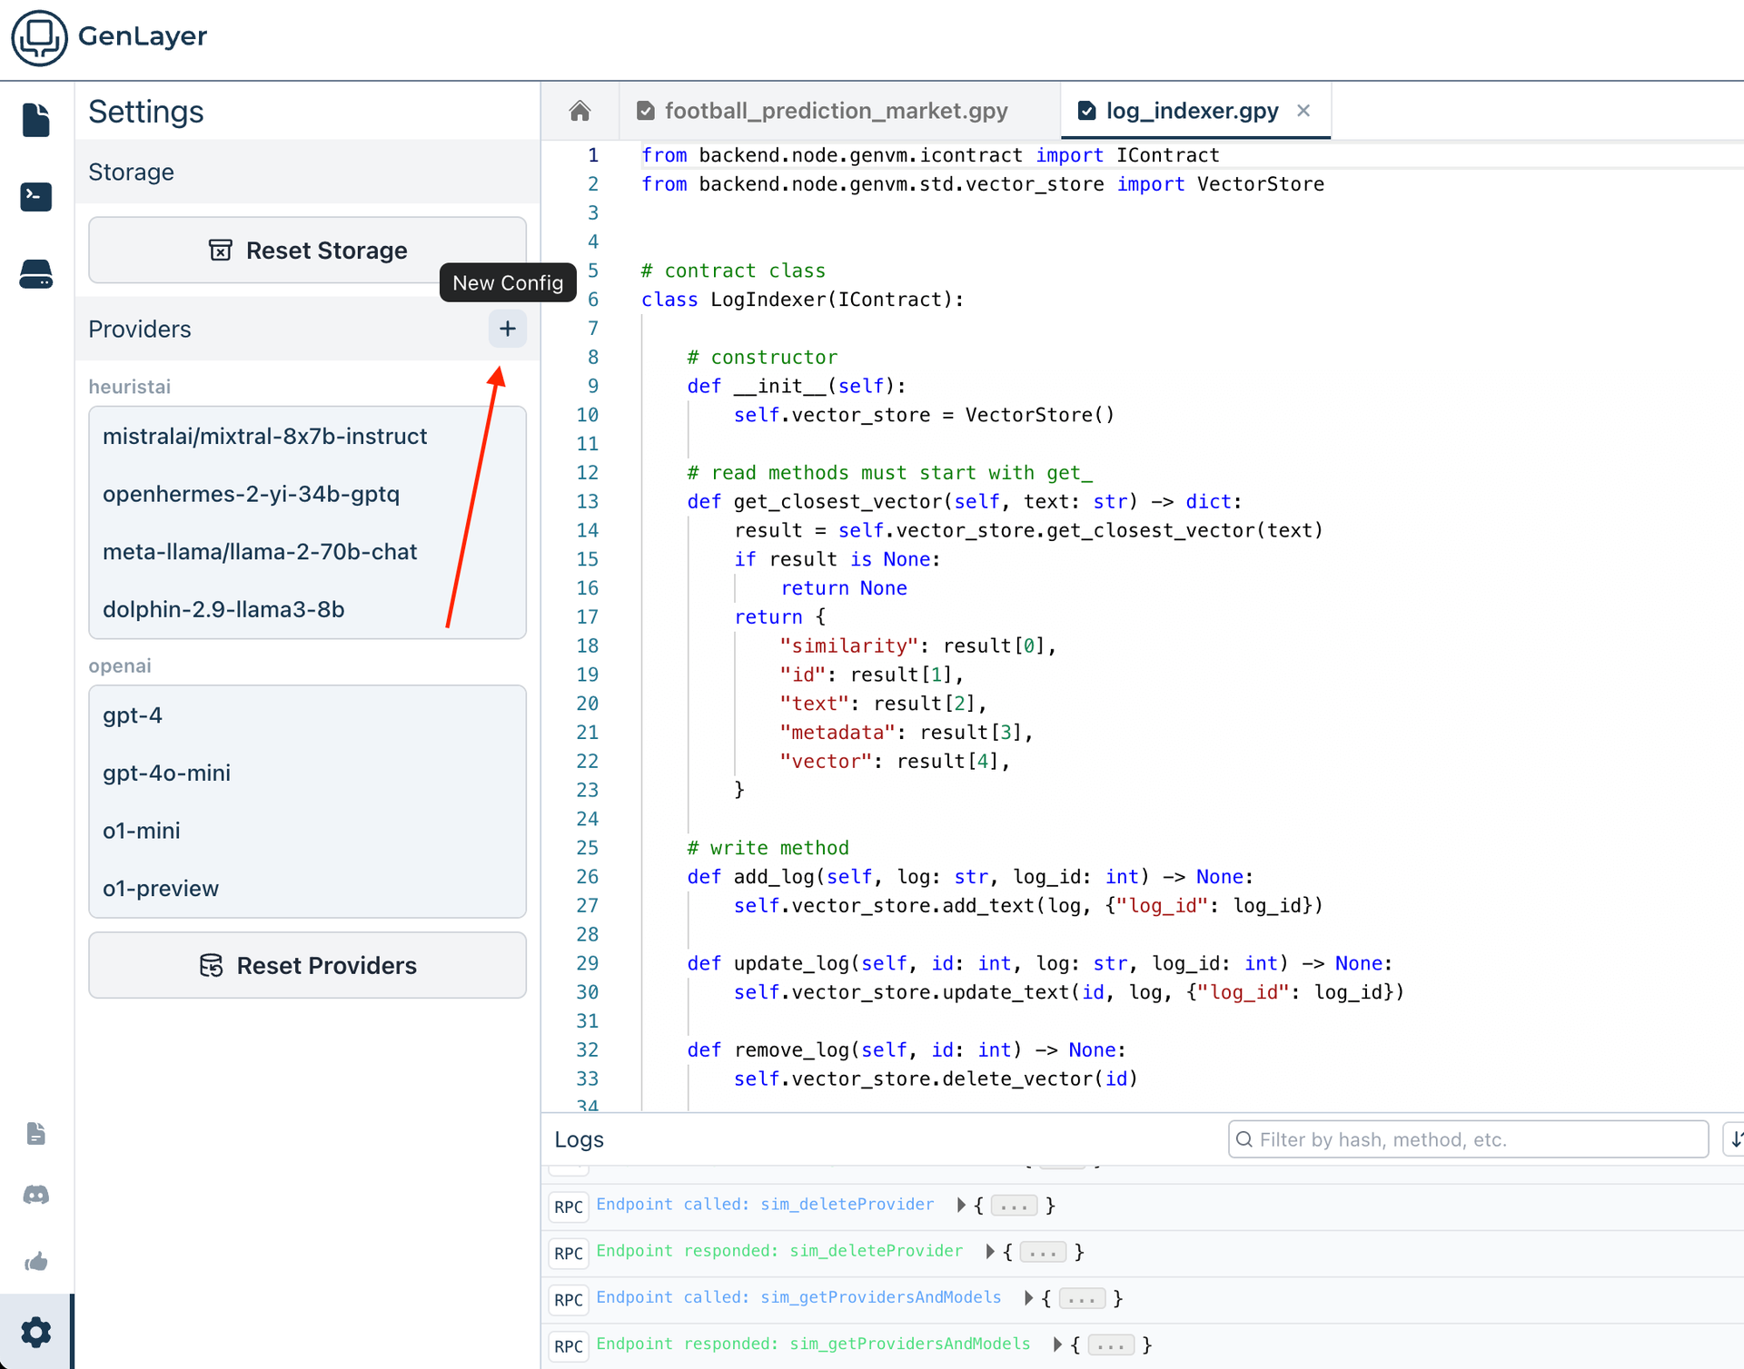Expand the sim_deleteProvider responded log entry

pos(990,1252)
